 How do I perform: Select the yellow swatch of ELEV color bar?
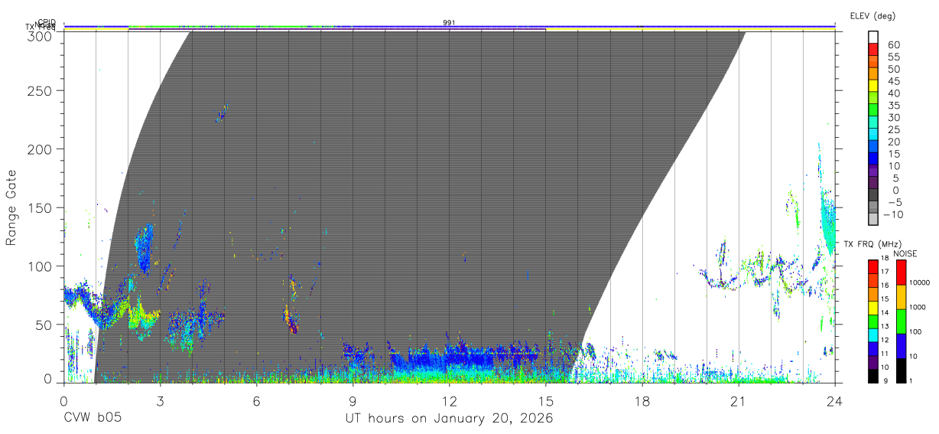(x=874, y=85)
